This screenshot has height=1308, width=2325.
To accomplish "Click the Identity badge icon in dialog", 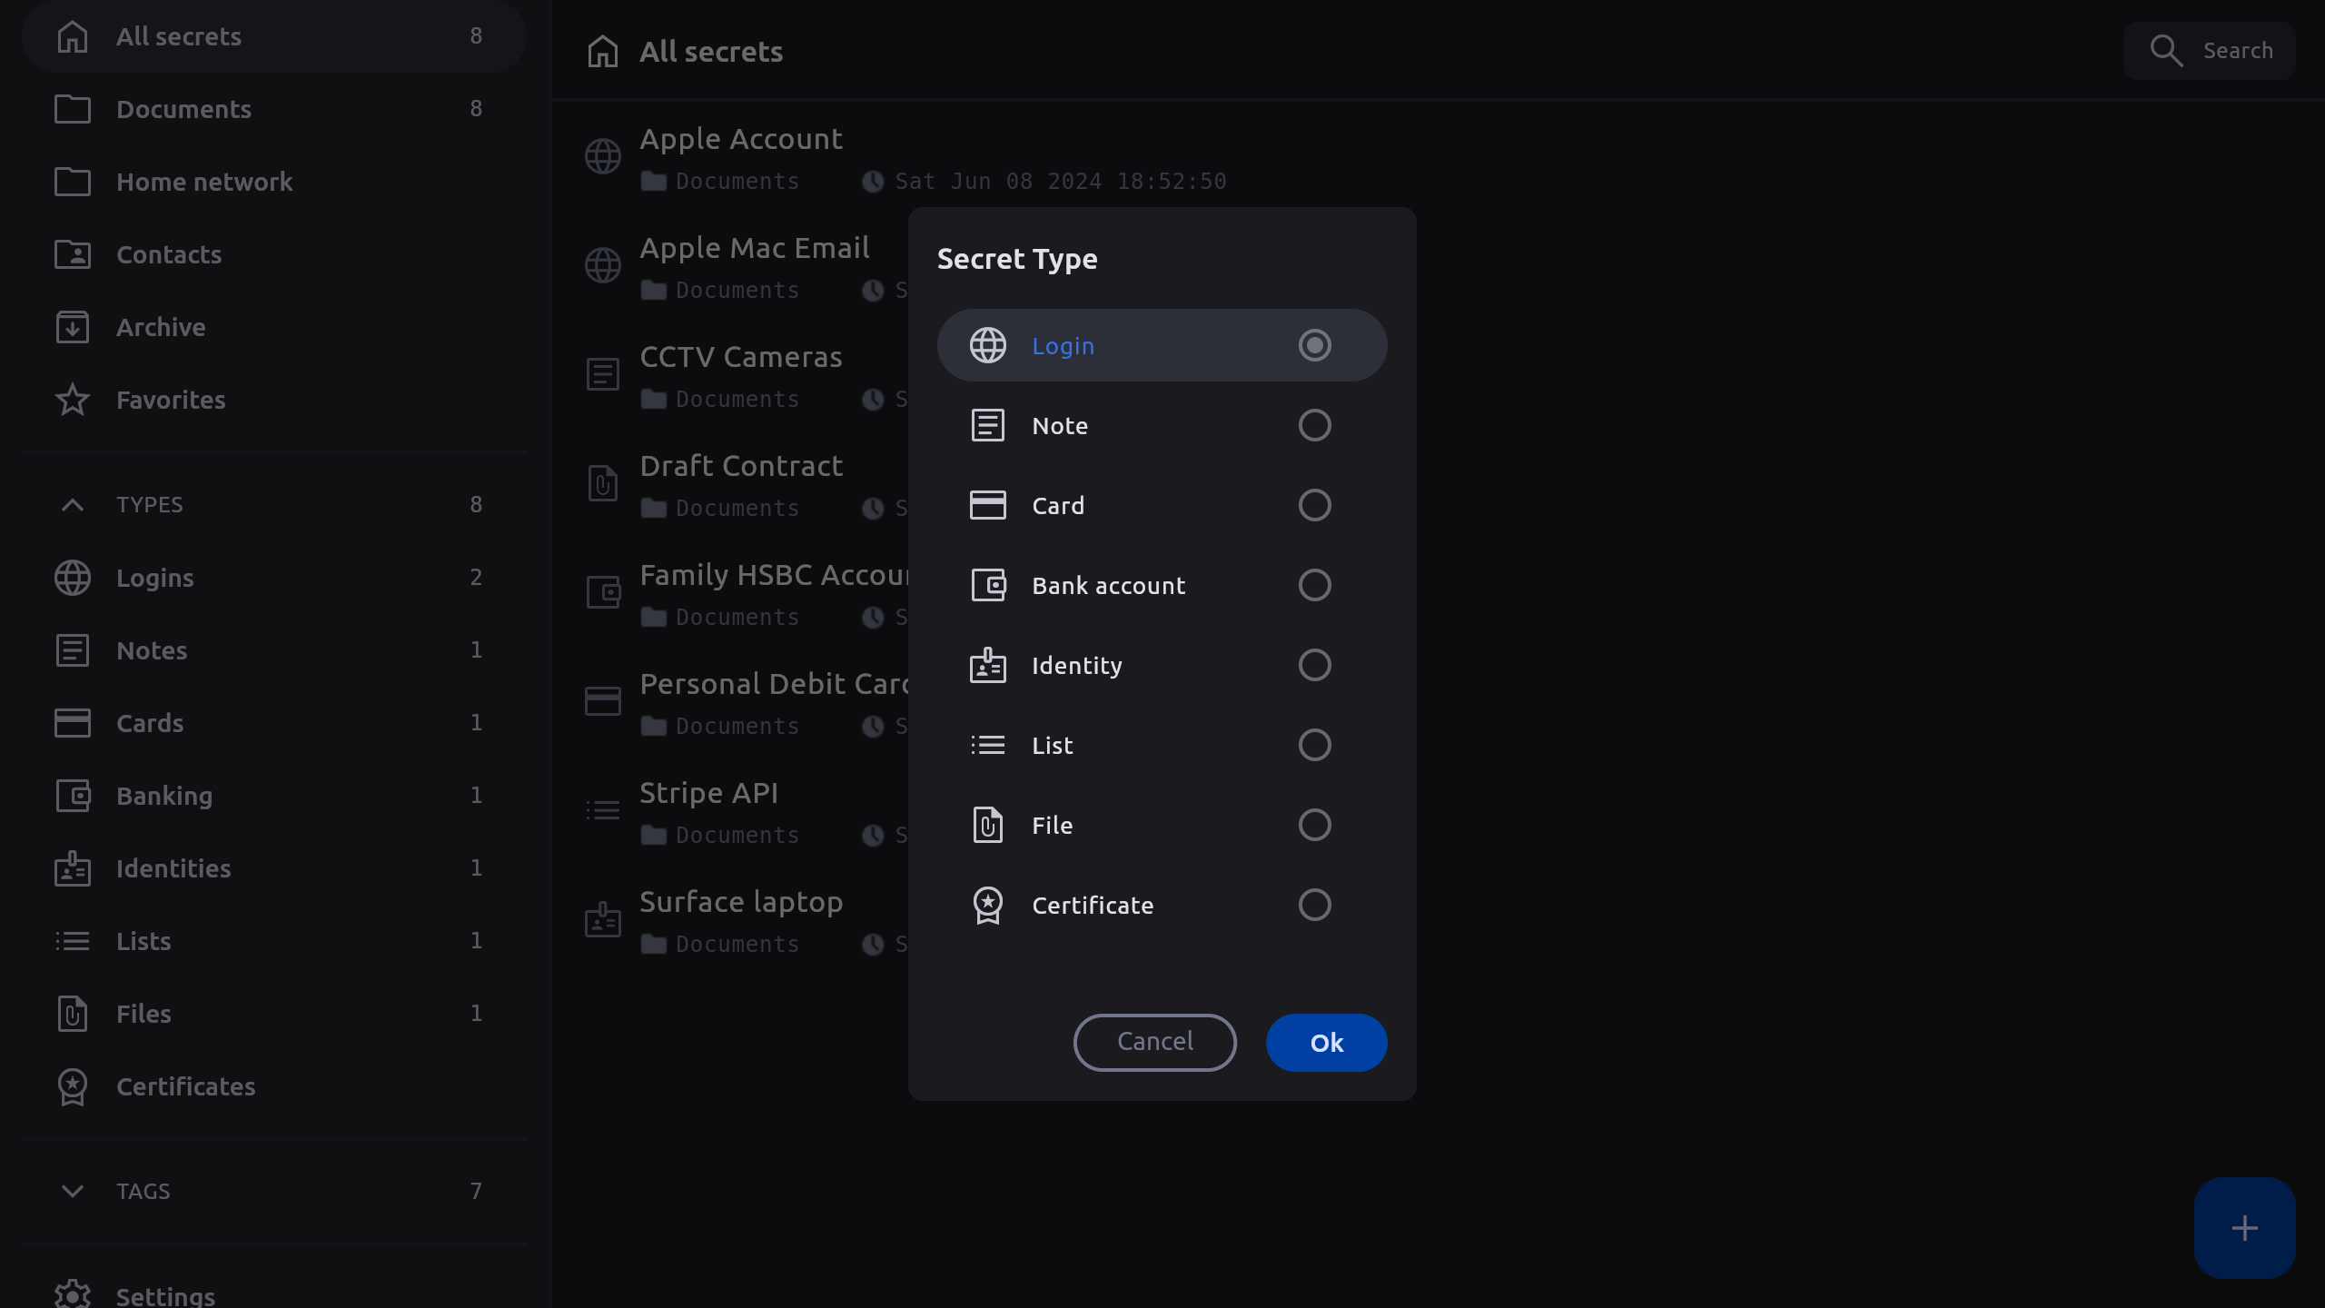I will coord(987,665).
